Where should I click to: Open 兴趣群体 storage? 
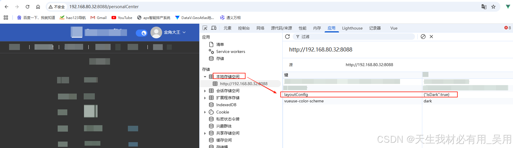click(x=224, y=126)
